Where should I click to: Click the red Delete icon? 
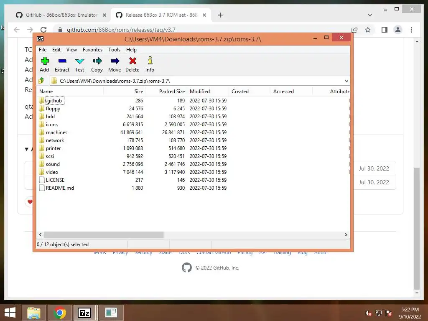pos(132,61)
